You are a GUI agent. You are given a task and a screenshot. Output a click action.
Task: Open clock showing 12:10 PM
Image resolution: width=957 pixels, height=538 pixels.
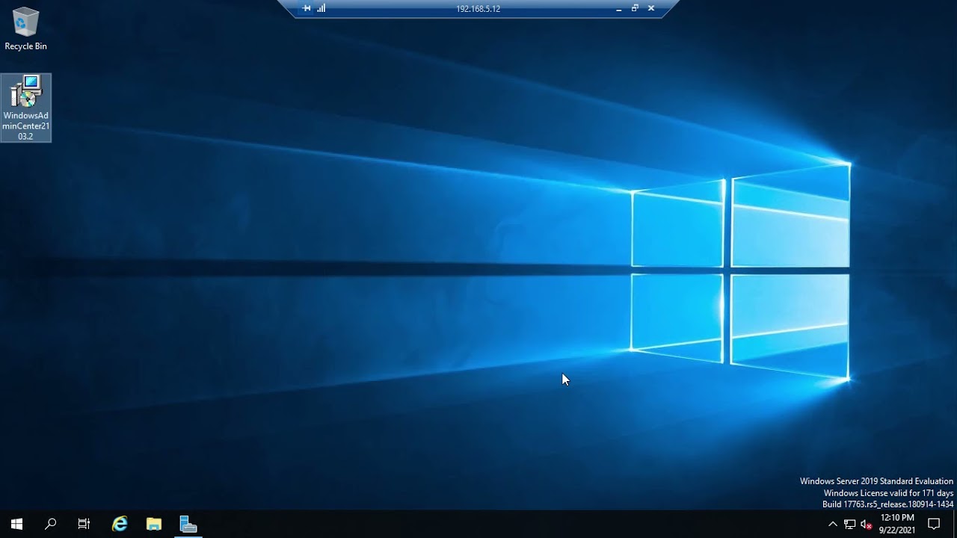[x=897, y=524]
